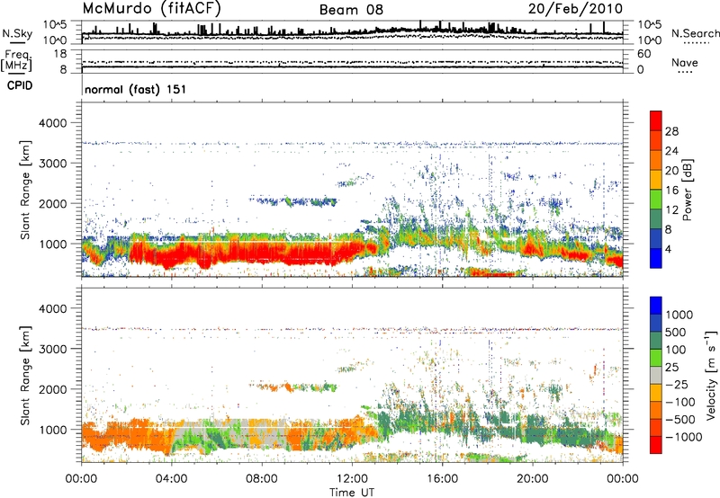
Task: Click the 'Beam 08' label
Action: [x=351, y=10]
